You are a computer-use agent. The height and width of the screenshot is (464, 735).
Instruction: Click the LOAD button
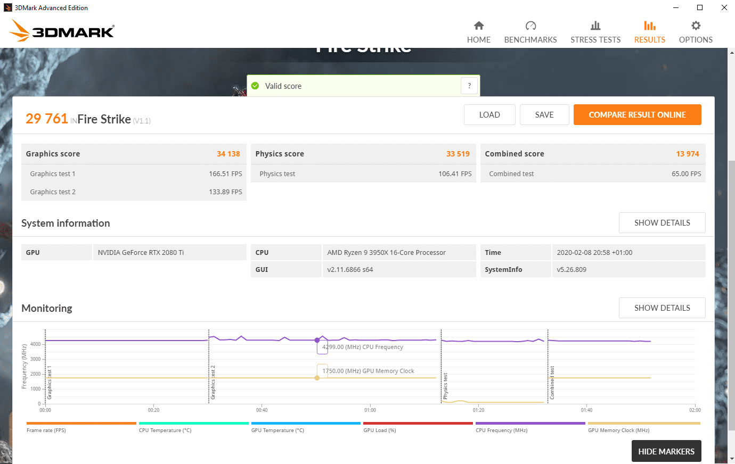(489, 114)
